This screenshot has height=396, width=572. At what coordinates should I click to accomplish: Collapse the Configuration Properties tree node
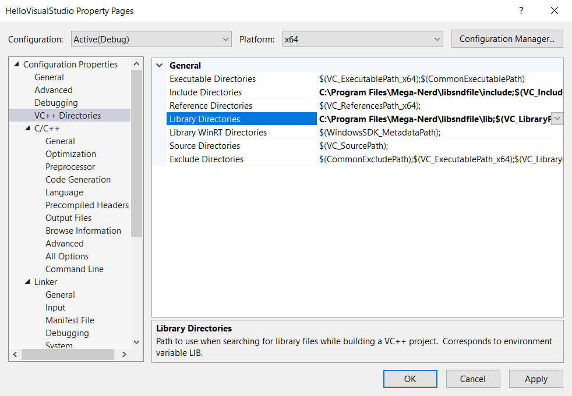tap(16, 65)
